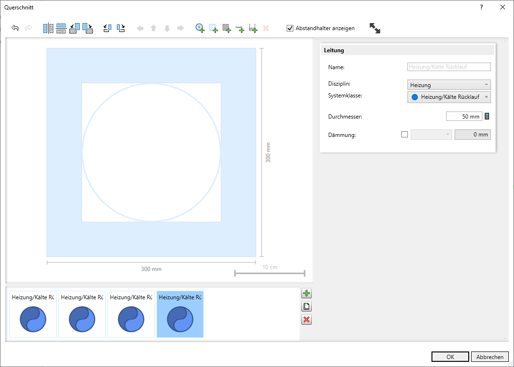This screenshot has height=367, width=514.
Task: Click the Abbrechen button
Action: click(490, 357)
